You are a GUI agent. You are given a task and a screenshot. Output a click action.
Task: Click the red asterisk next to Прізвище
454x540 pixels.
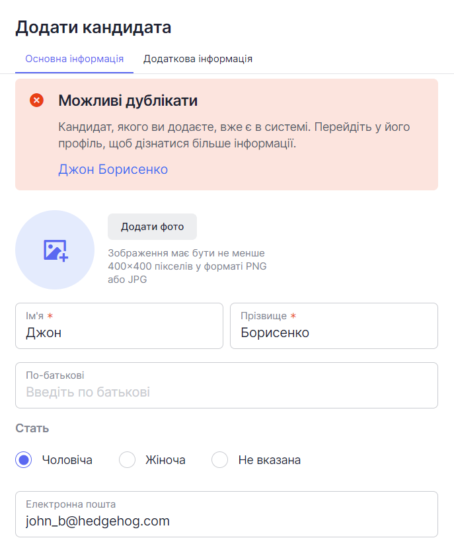click(293, 315)
